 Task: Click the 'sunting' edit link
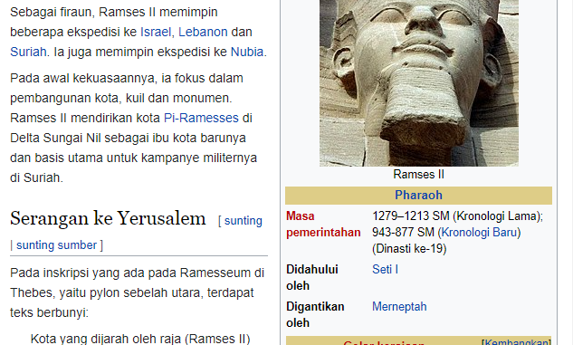[243, 221]
